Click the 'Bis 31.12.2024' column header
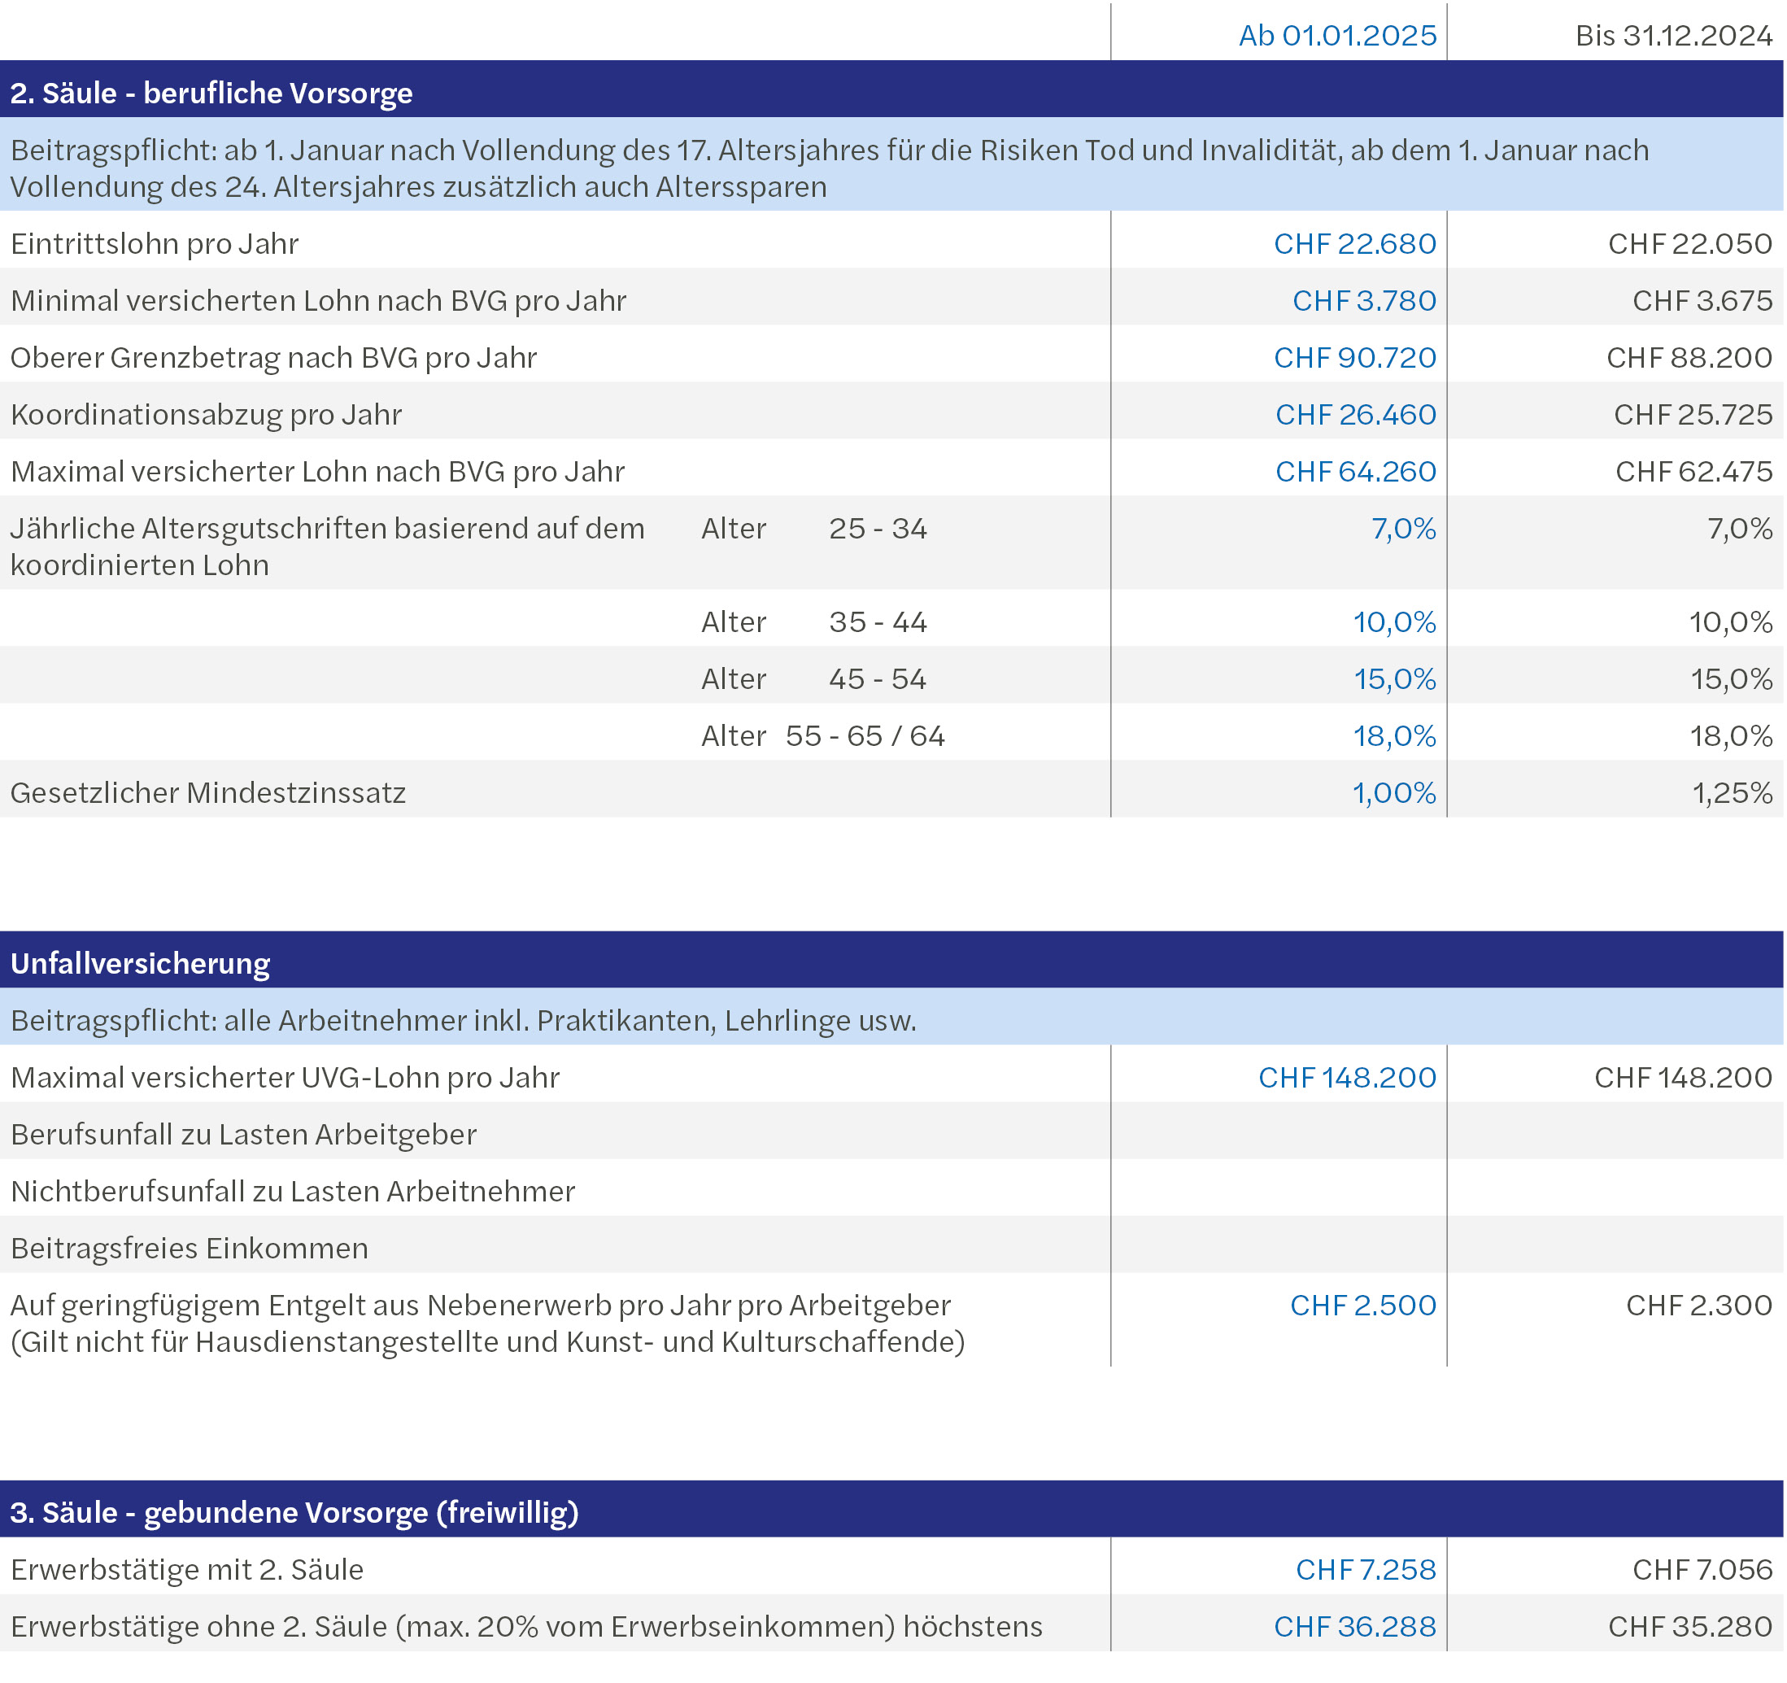 coord(1673,35)
